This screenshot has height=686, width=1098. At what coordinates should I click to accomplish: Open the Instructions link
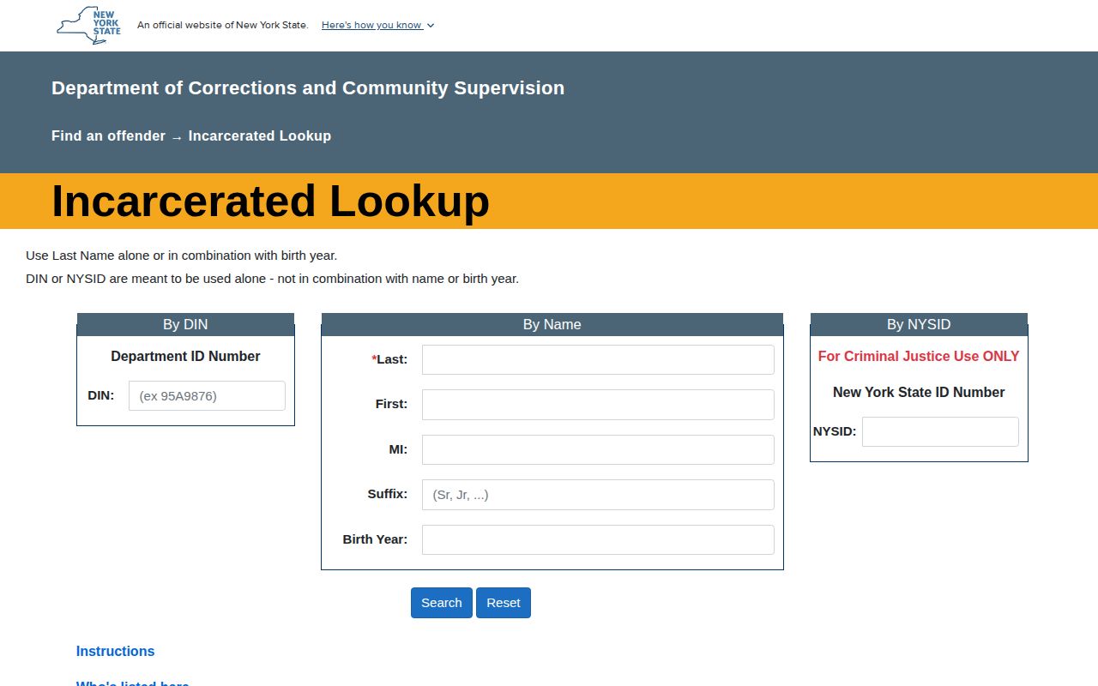click(x=116, y=651)
